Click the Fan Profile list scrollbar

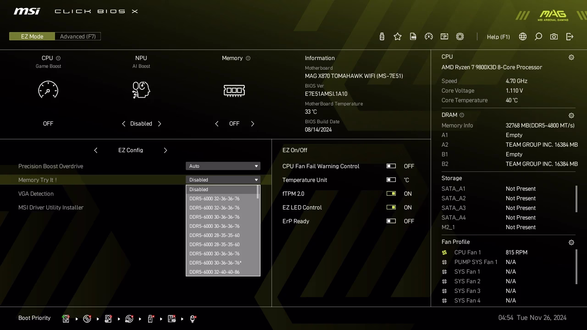(576, 267)
